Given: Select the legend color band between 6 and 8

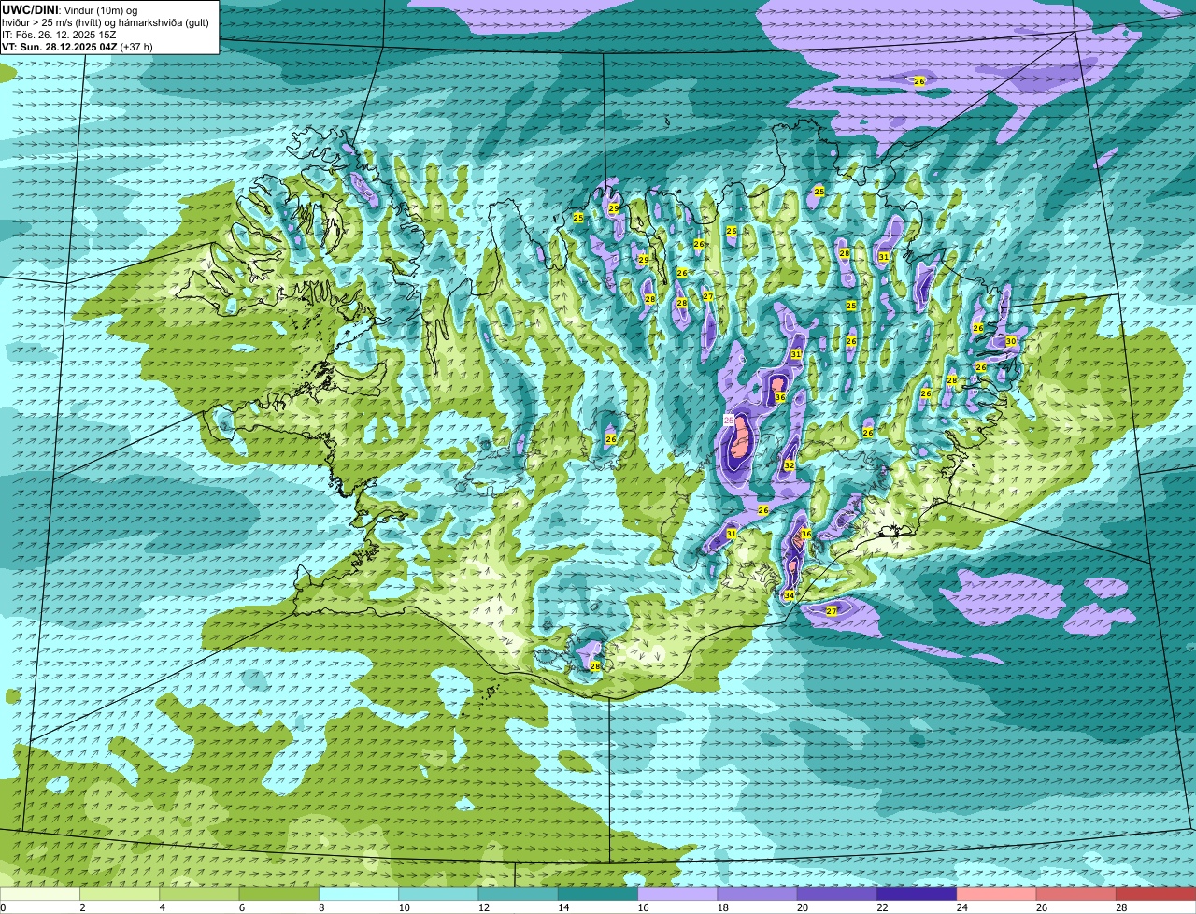Looking at the screenshot, I should (x=279, y=893).
